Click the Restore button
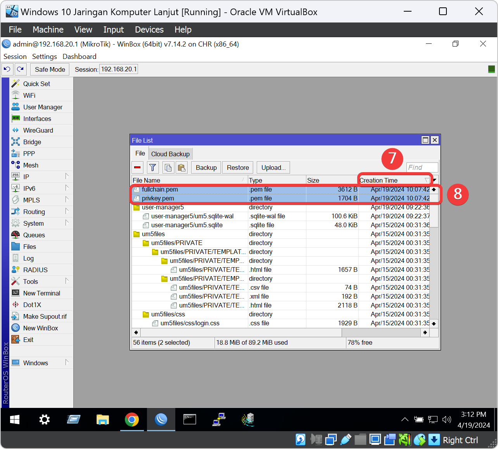Viewport: 498px width, 449px height. 238,168
